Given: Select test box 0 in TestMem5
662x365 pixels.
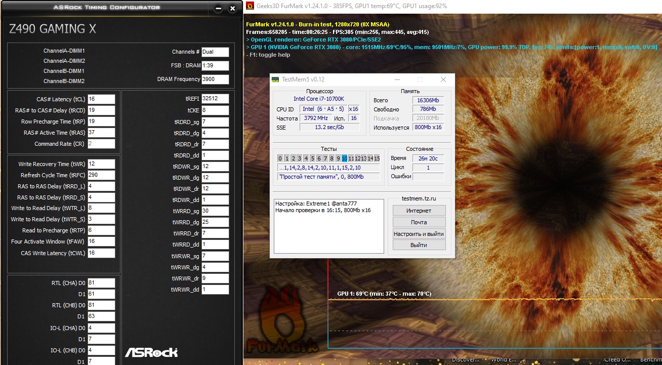Looking at the screenshot, I should click(x=280, y=158).
